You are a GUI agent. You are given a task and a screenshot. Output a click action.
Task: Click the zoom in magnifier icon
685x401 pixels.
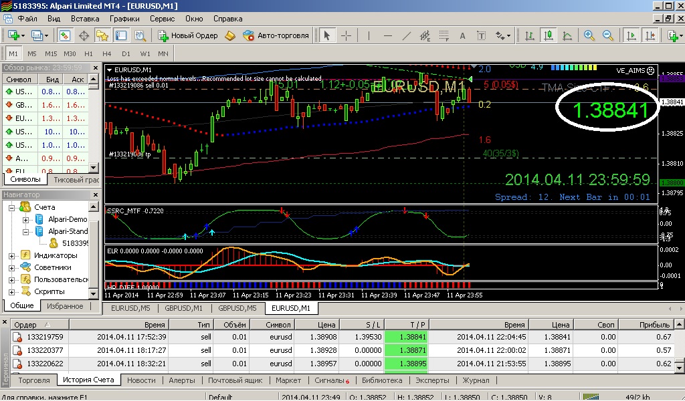coord(589,36)
